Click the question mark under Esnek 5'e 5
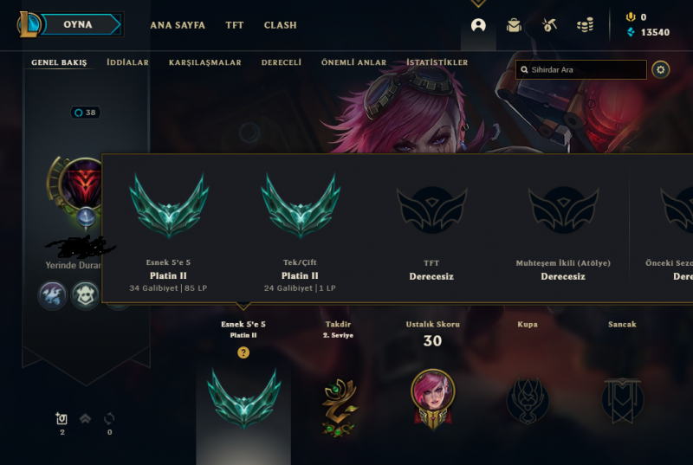Screen dimensions: 693x465 (243, 352)
